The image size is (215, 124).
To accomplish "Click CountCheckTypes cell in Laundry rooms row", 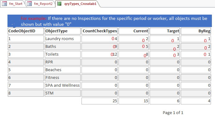I will pyautogui.click(x=100, y=39).
